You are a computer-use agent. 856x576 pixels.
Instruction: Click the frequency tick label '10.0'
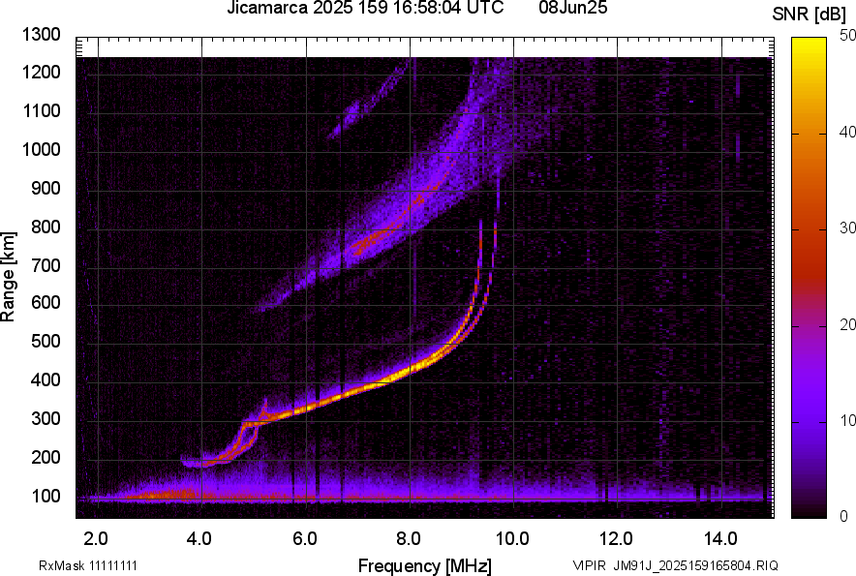pyautogui.click(x=512, y=539)
